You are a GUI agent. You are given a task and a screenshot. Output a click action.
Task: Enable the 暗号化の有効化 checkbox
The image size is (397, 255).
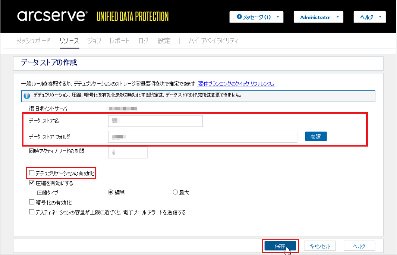click(32, 202)
